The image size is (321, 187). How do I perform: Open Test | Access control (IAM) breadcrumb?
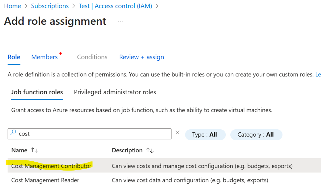point(115,6)
